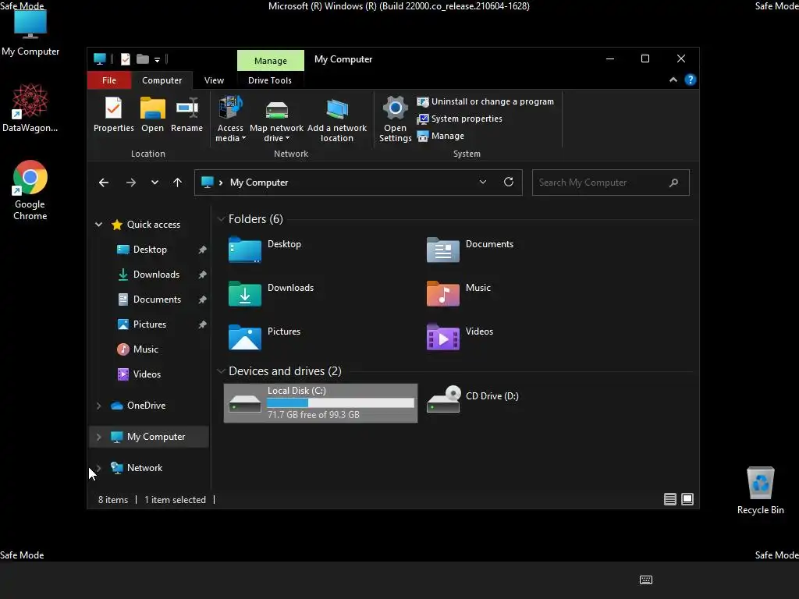Image resolution: width=799 pixels, height=599 pixels.
Task: Switch to the Drive Tools tab
Action: coord(269,80)
